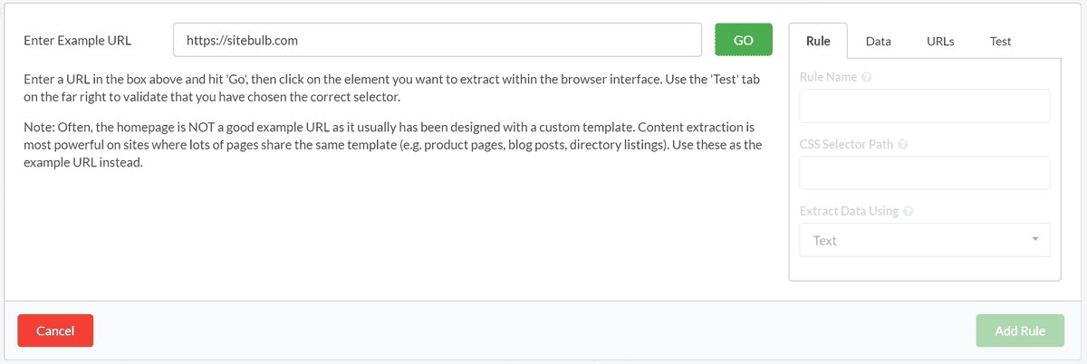Focus the Example URL input field
Screen dimensions: 1087x364
coord(437,40)
